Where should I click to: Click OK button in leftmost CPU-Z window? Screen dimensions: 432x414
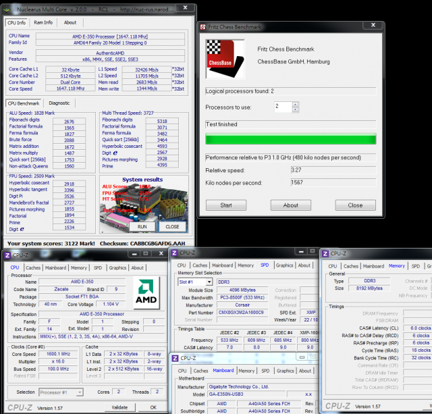153,407
